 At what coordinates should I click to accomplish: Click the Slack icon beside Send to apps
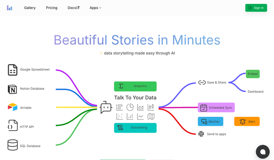coord(201,134)
